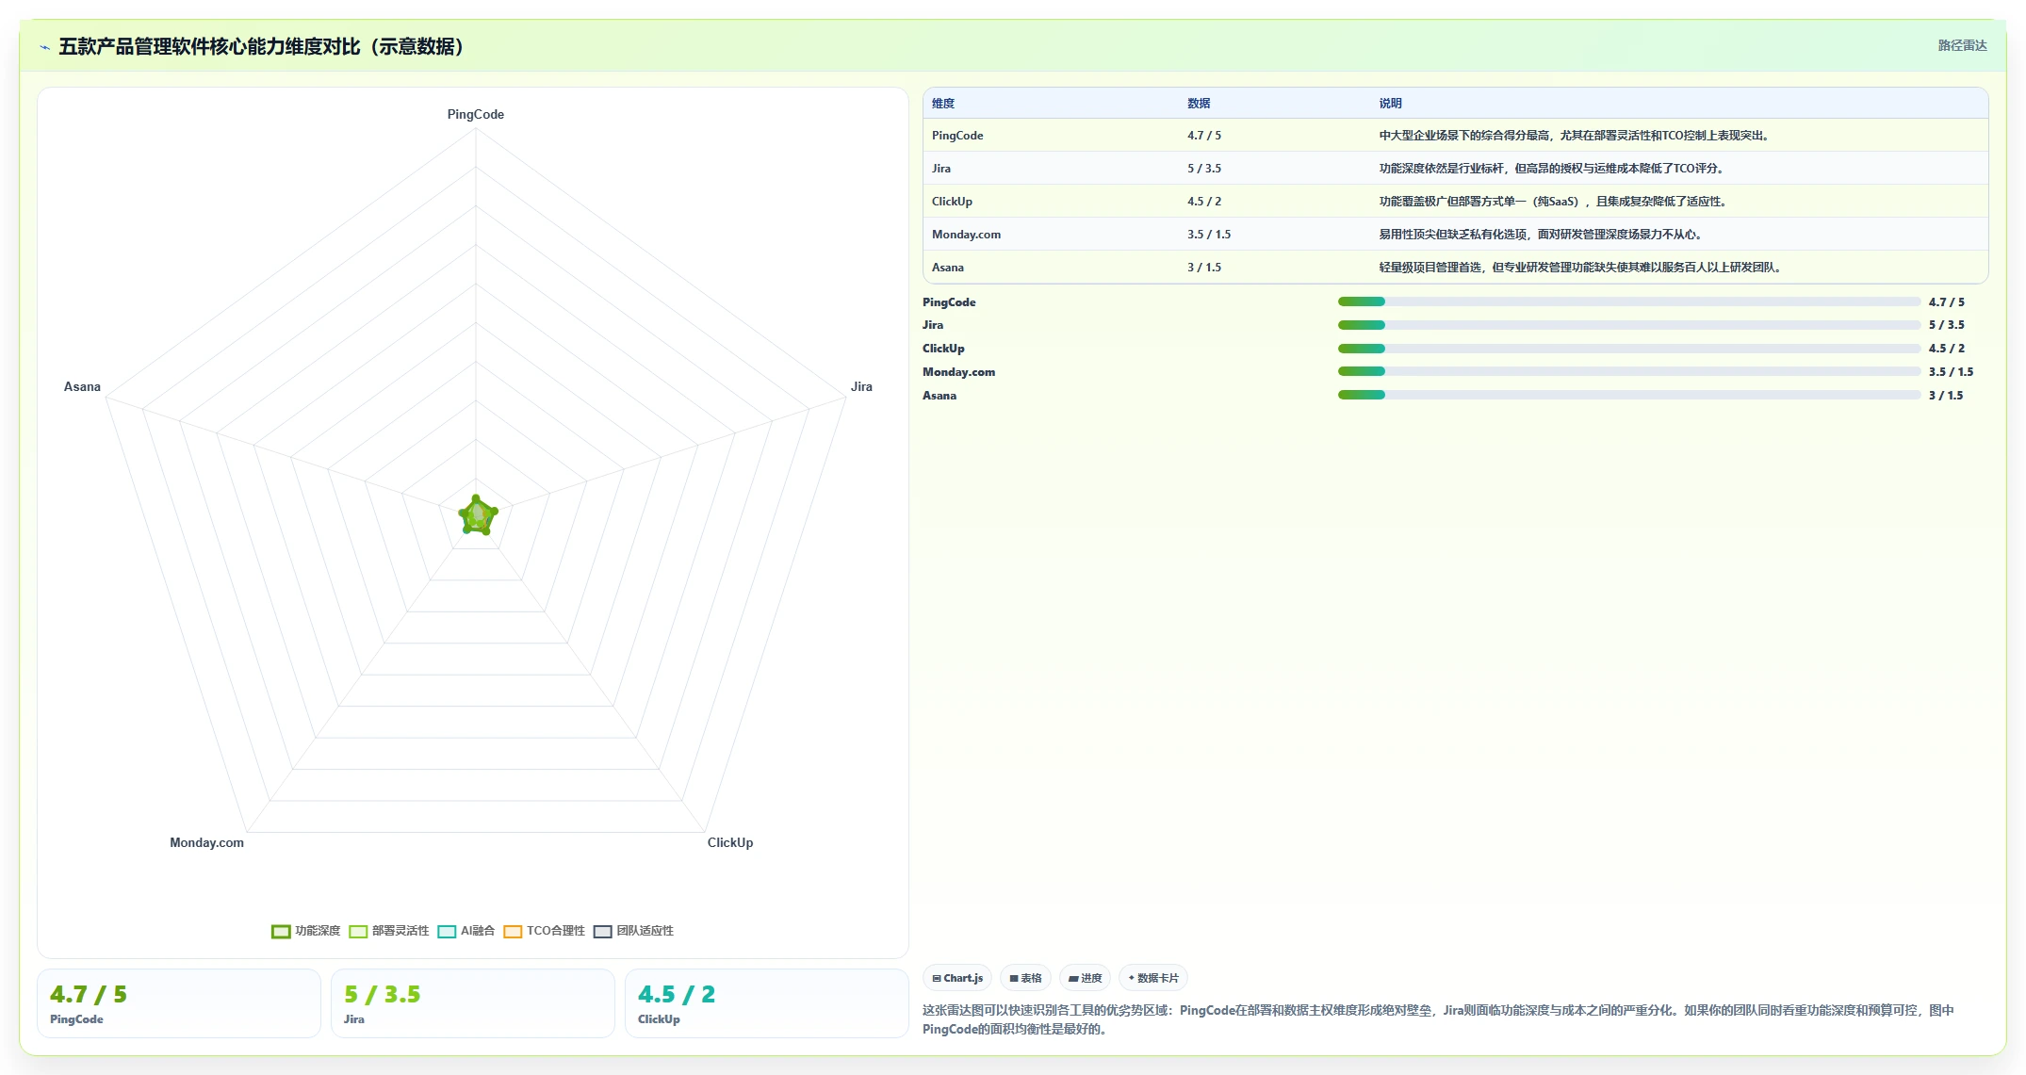Open the 4.7 / 5 PingCode card
Screen dimensions: 2026x1075
pos(179,1003)
